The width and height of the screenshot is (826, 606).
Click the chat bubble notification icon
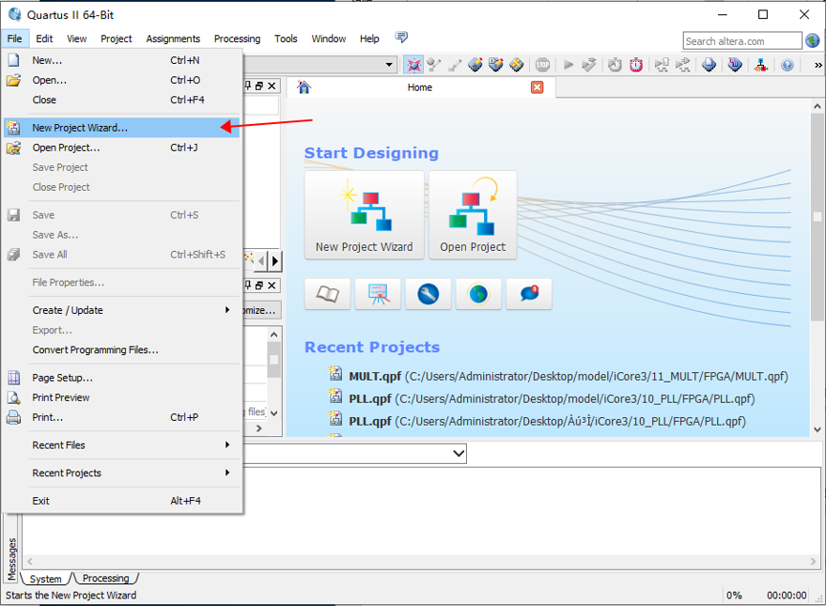tap(529, 294)
